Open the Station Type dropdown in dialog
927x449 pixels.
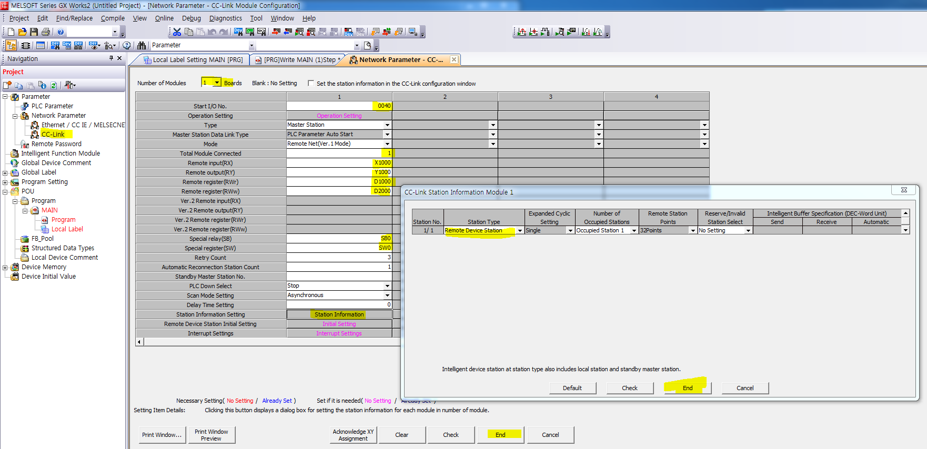click(520, 231)
